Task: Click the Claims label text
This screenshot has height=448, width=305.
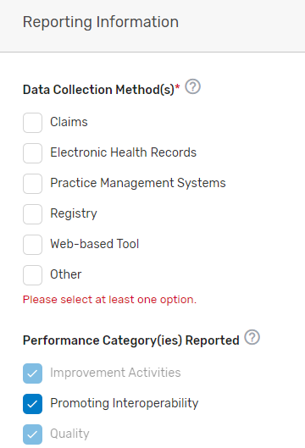Action: (69, 122)
